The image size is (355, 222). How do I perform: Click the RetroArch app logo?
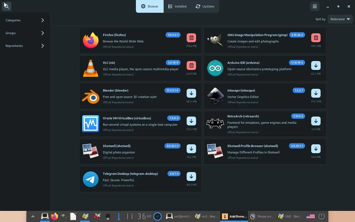click(x=215, y=123)
